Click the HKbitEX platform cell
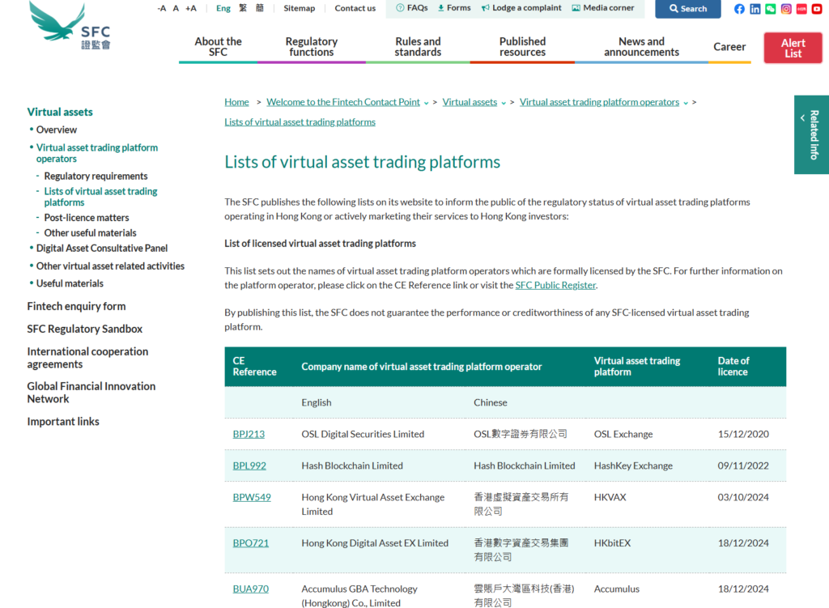This screenshot has height=608, width=829. [x=612, y=543]
